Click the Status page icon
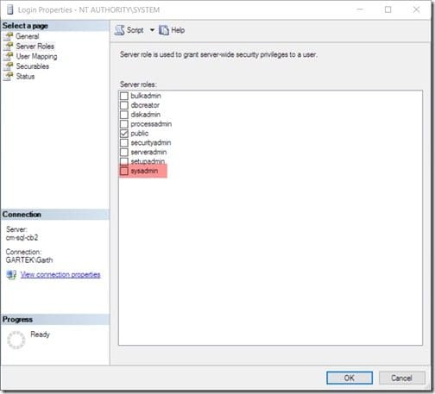 tap(9, 77)
